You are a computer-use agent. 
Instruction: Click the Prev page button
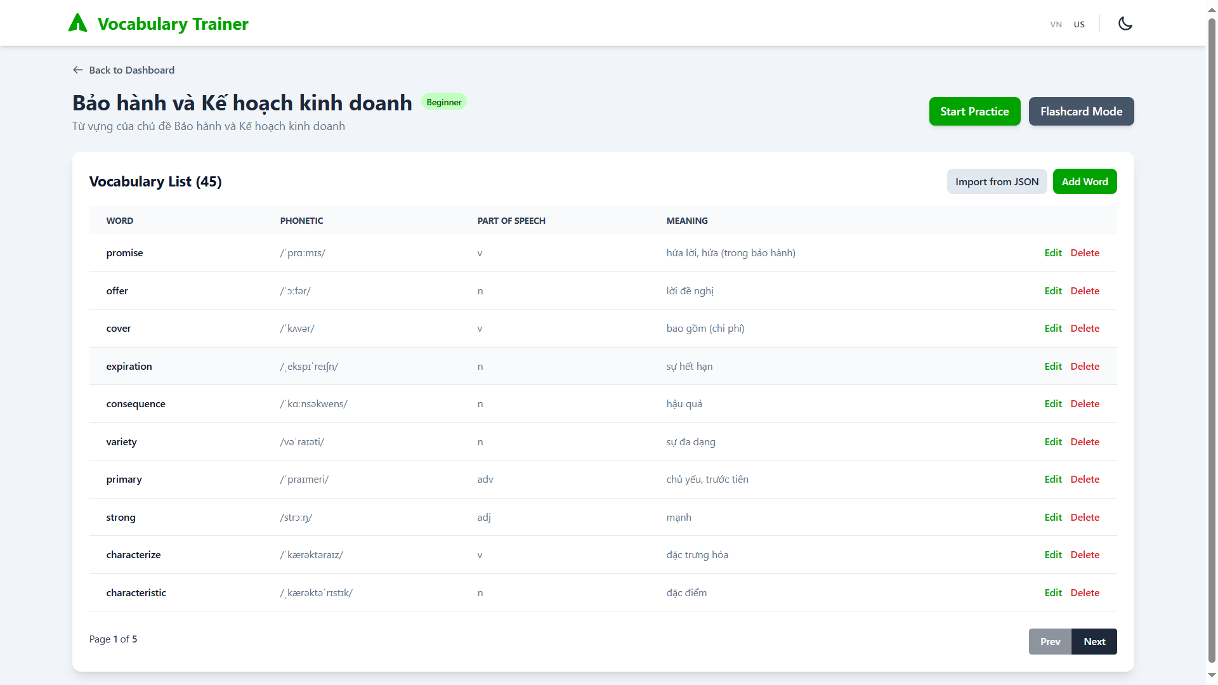(1050, 642)
